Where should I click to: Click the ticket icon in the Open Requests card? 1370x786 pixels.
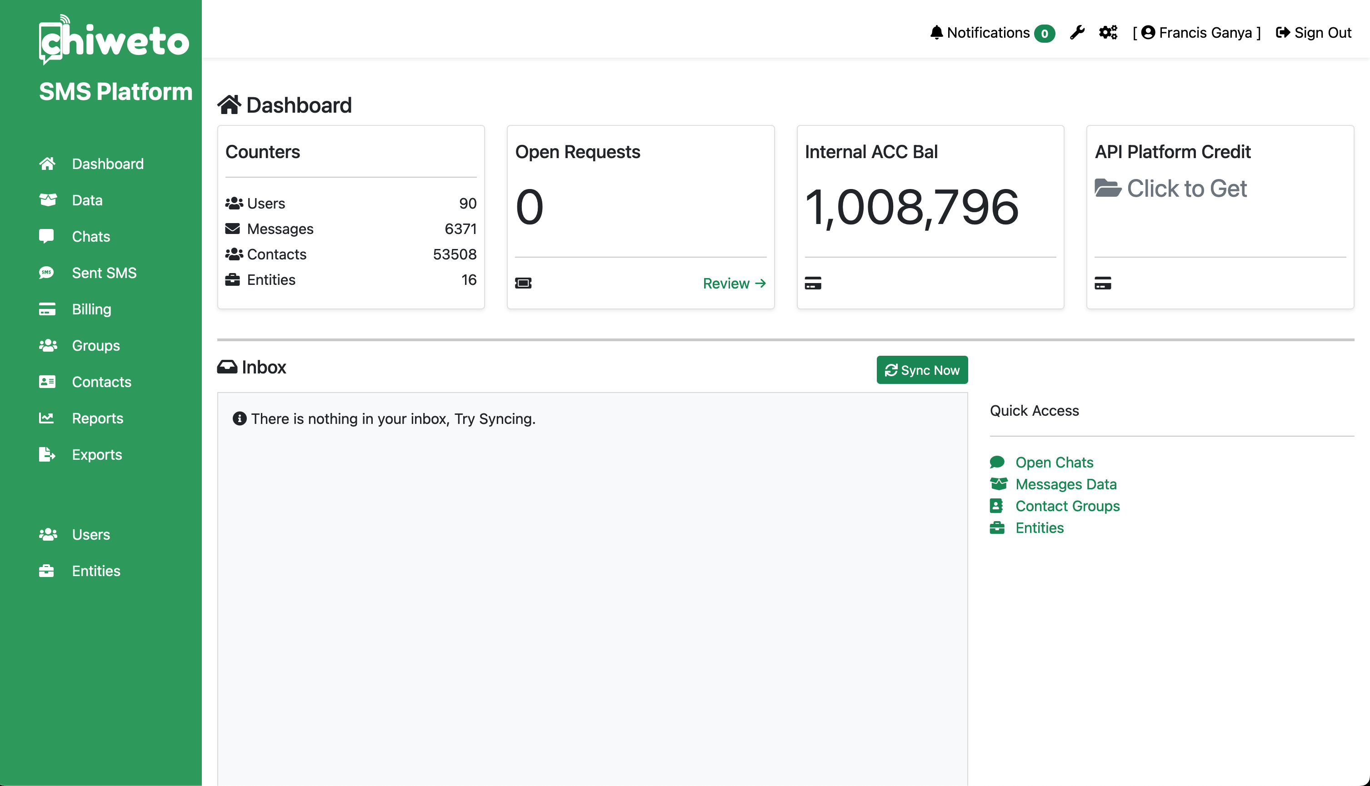523,283
